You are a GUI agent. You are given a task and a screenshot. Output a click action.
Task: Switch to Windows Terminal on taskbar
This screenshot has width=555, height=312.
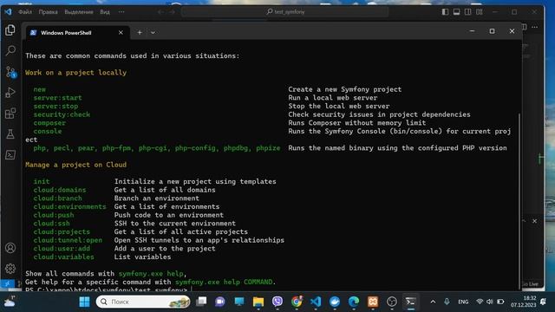click(410, 302)
